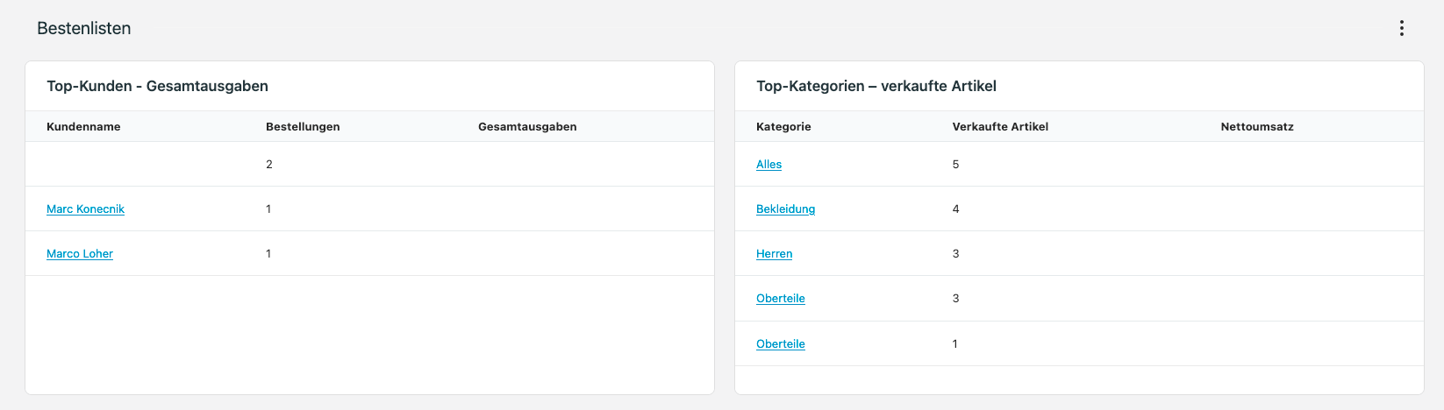Click the sold items count for Bekleidung

pyautogui.click(x=955, y=209)
